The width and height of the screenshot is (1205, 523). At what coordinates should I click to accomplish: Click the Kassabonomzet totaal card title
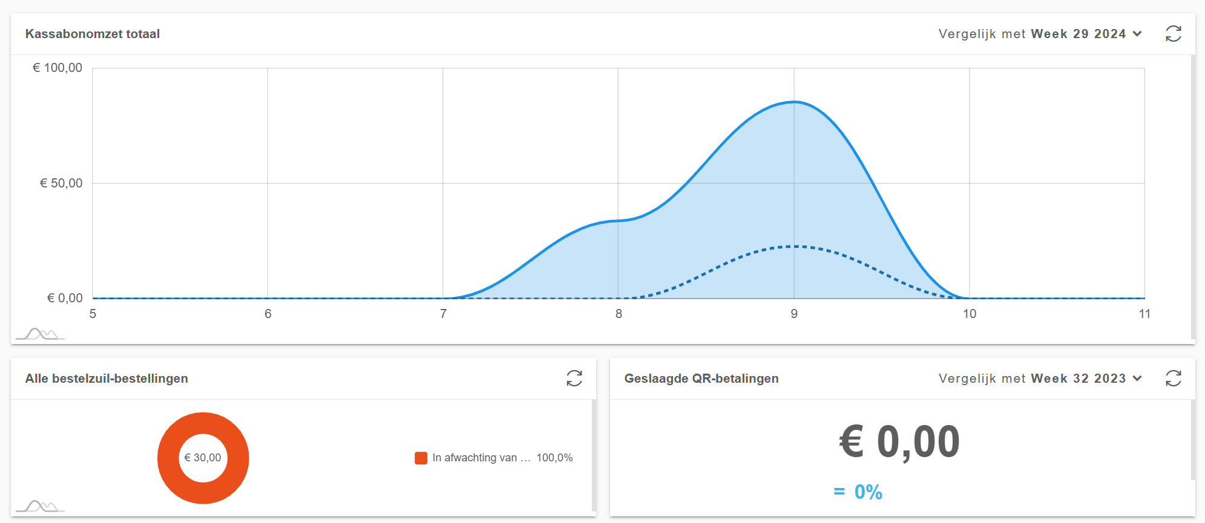(x=93, y=34)
